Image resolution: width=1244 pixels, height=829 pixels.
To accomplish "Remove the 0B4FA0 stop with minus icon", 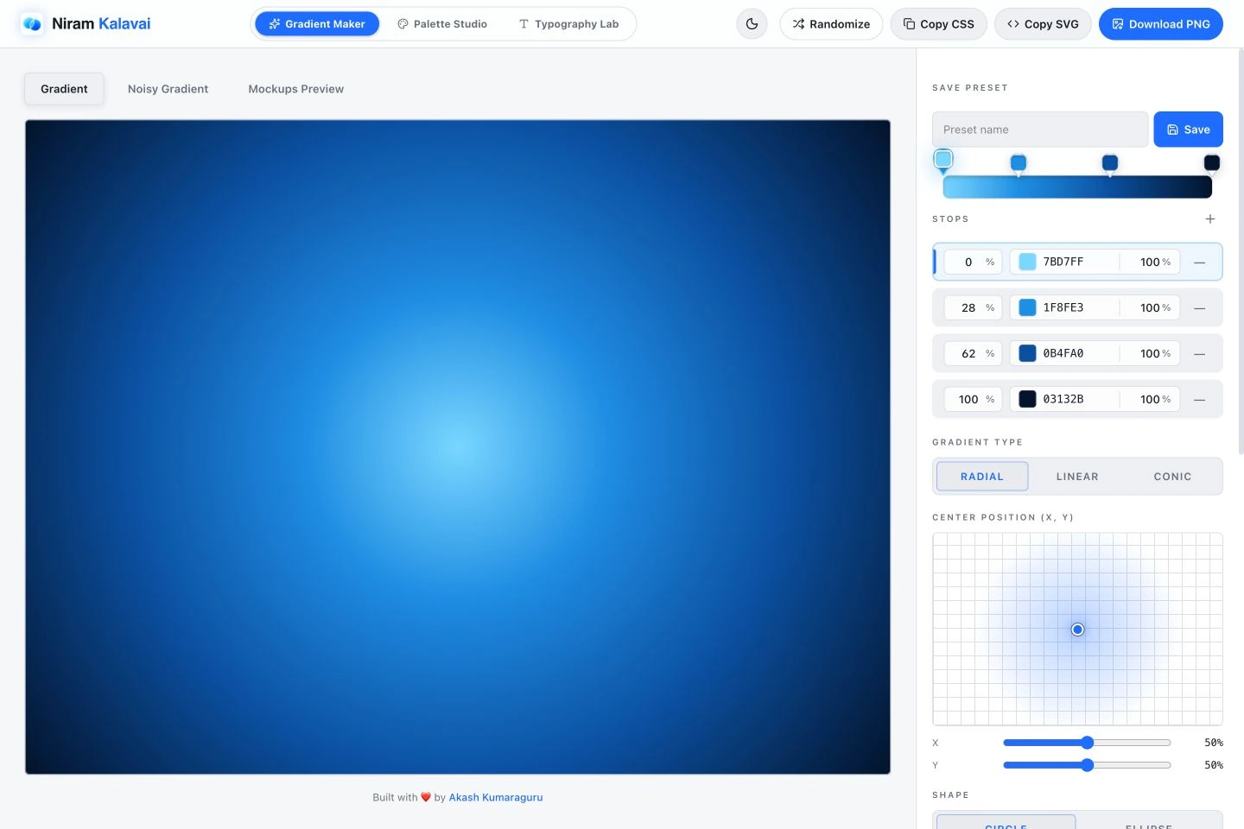I will [x=1199, y=354].
